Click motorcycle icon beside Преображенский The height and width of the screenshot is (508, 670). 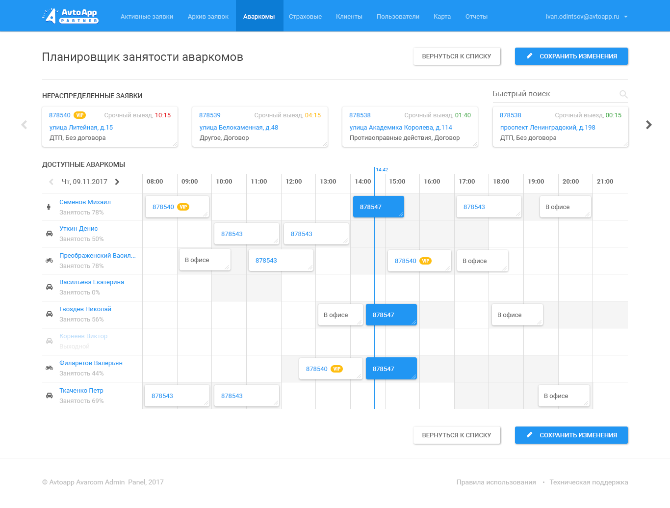pyautogui.click(x=49, y=261)
